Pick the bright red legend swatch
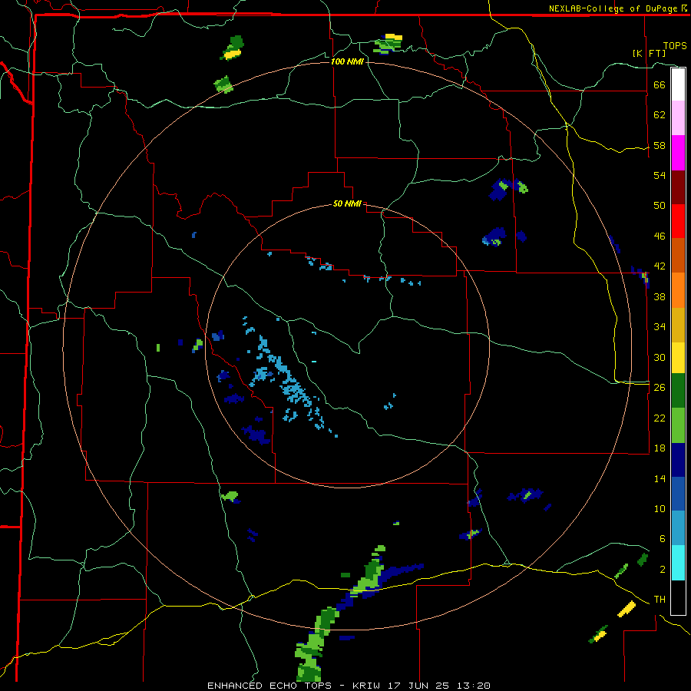The image size is (691, 691). coord(678,221)
